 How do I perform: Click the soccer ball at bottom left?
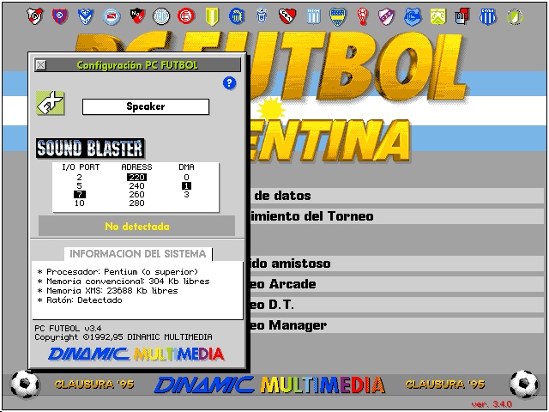click(25, 385)
